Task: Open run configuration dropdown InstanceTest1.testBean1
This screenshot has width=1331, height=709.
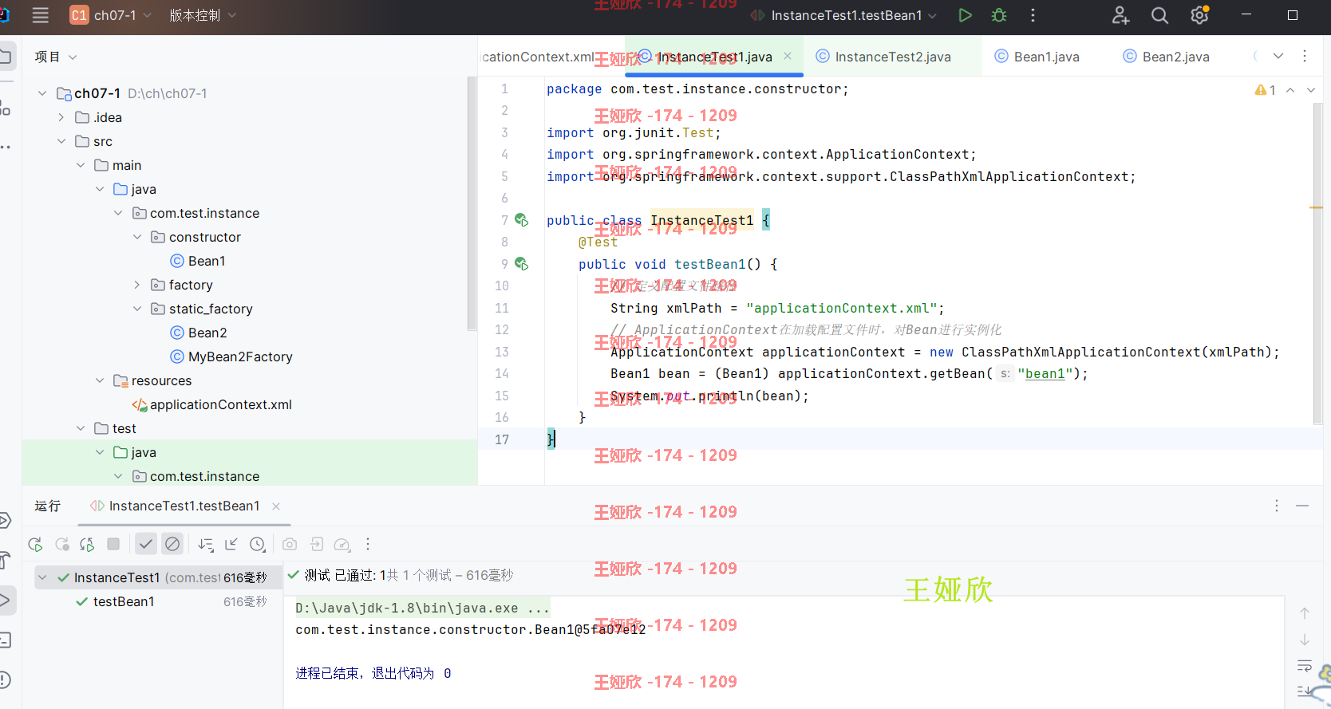Action: click(x=843, y=15)
